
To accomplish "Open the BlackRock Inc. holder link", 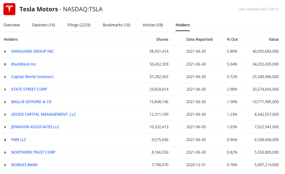I will pos(24,64).
